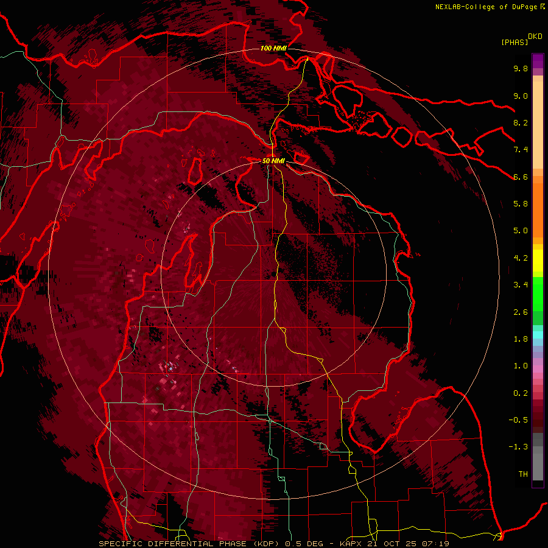Click the -0.5 value on the color scale
548x548 pixels.
point(518,420)
